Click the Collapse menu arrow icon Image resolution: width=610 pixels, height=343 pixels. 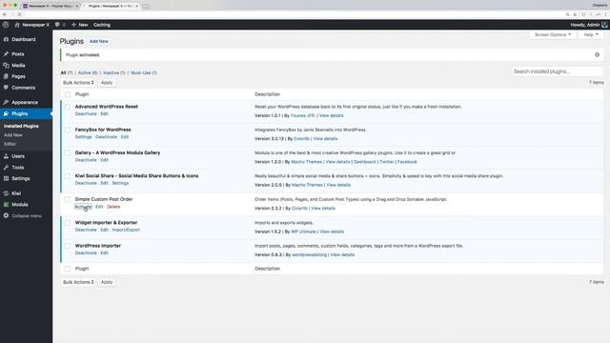click(x=6, y=215)
